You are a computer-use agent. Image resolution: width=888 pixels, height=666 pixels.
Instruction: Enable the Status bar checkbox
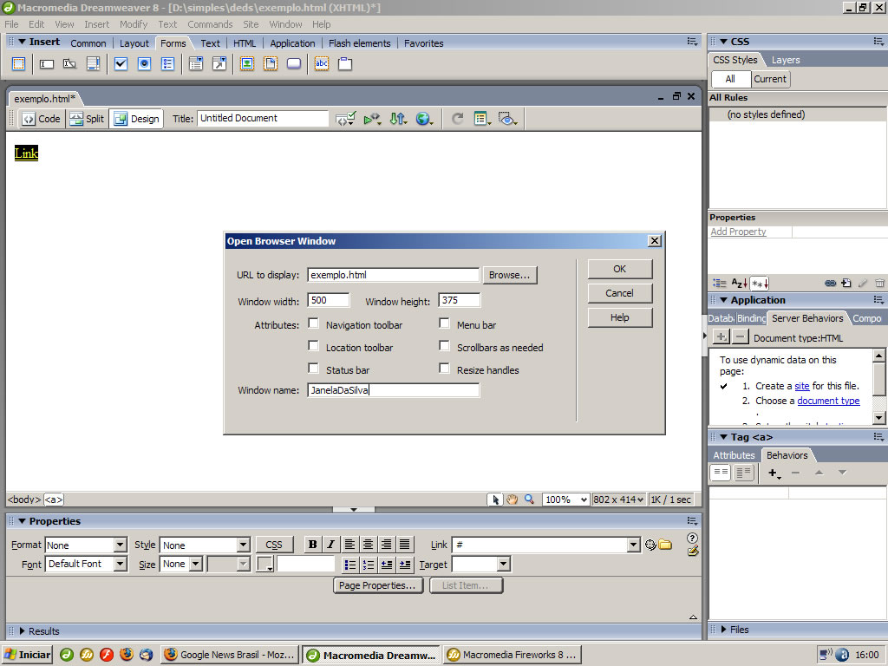pos(313,369)
